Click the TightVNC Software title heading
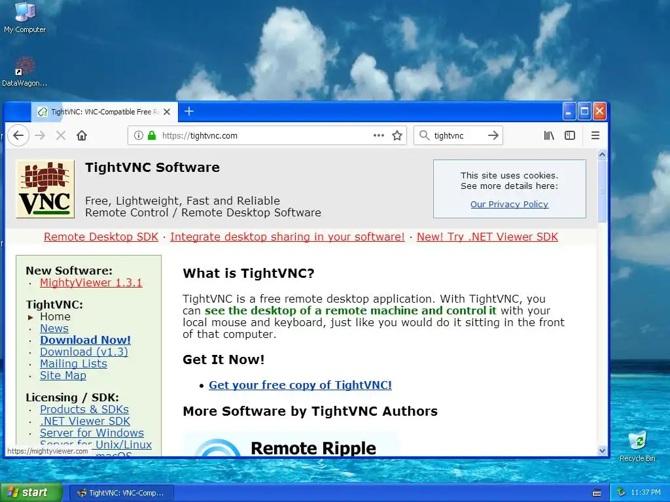The image size is (670, 502). [152, 167]
